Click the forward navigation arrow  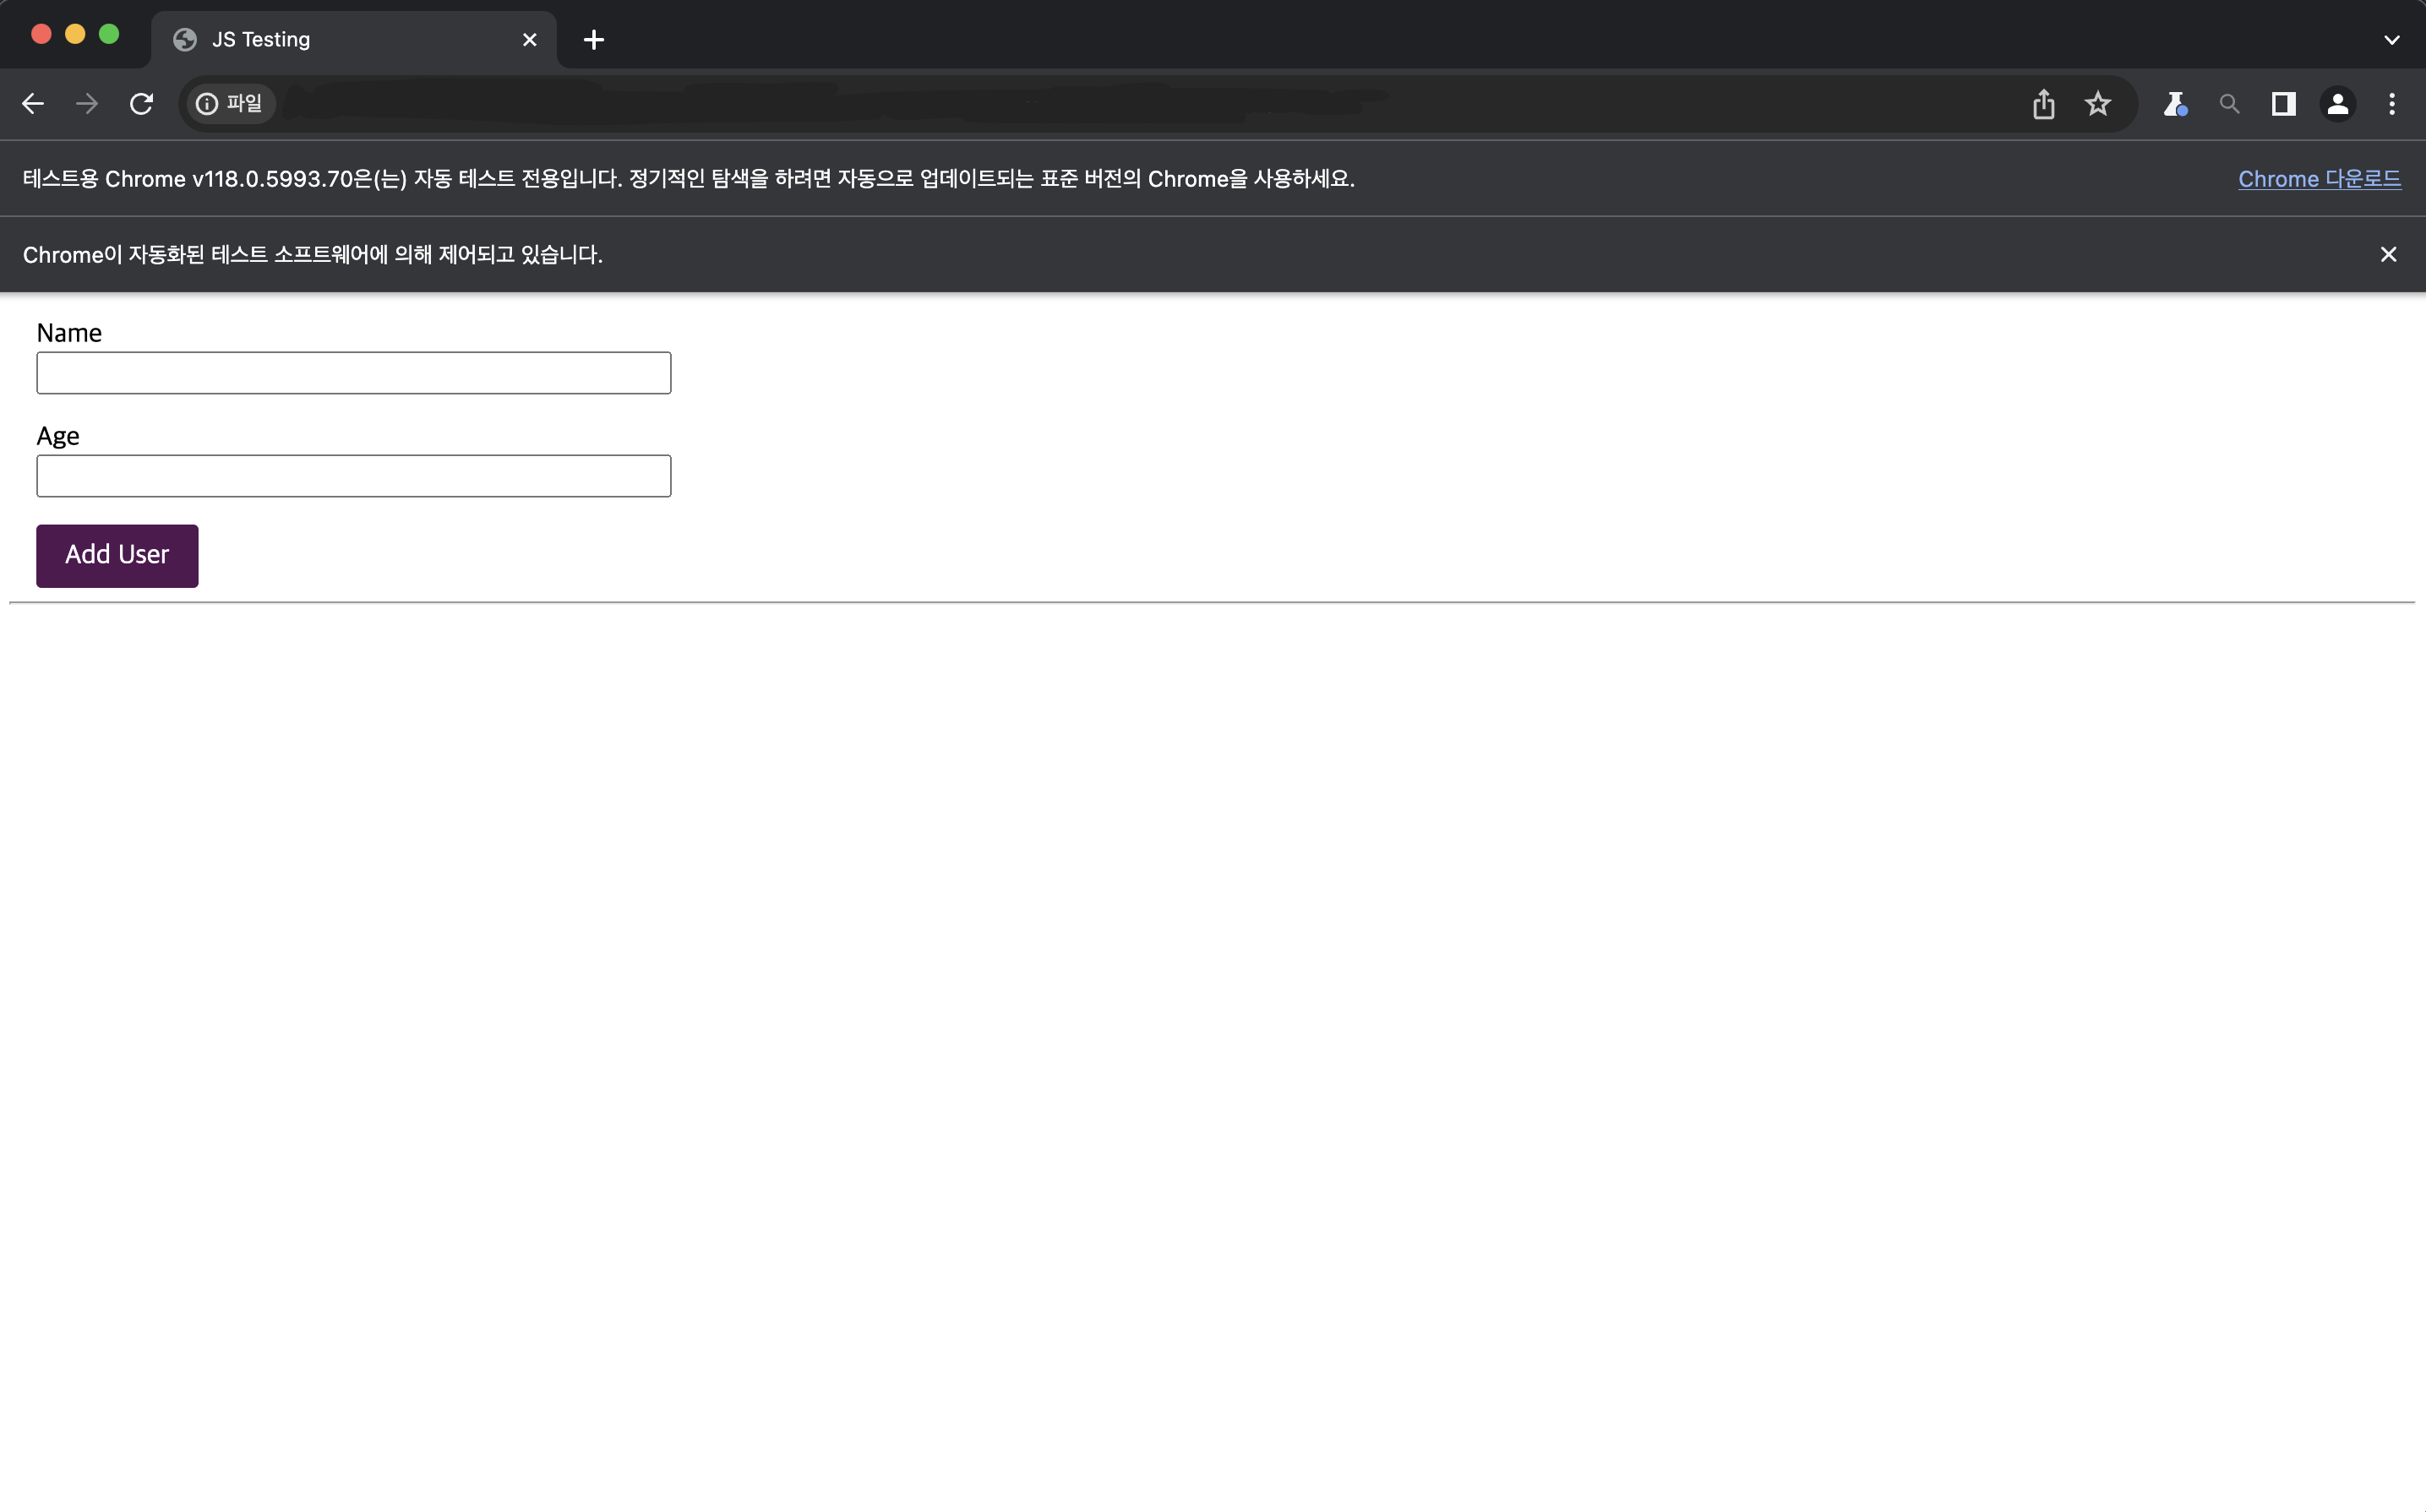click(87, 104)
